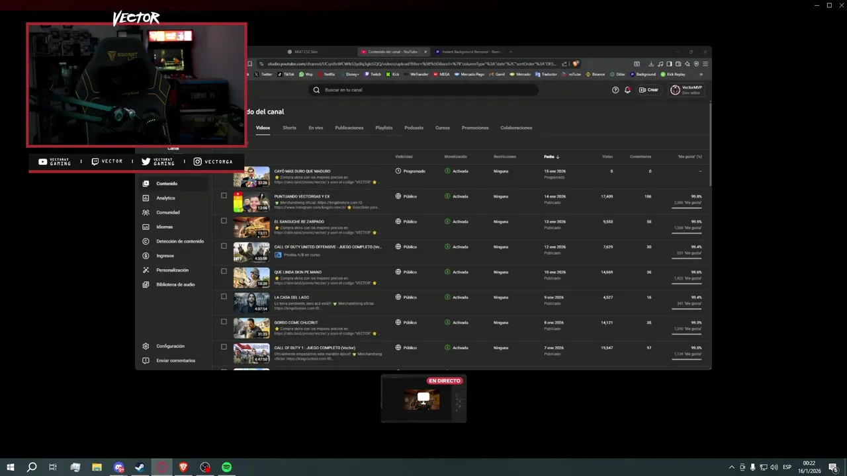Click the EN DIRECTO stream preview thumbnail
The height and width of the screenshot is (476, 847).
pos(423,399)
